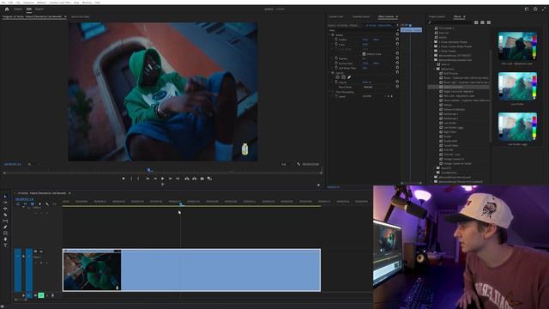The image size is (549, 309).
Task: Toggle animation stopwatch for Rotation
Action: [336, 58]
